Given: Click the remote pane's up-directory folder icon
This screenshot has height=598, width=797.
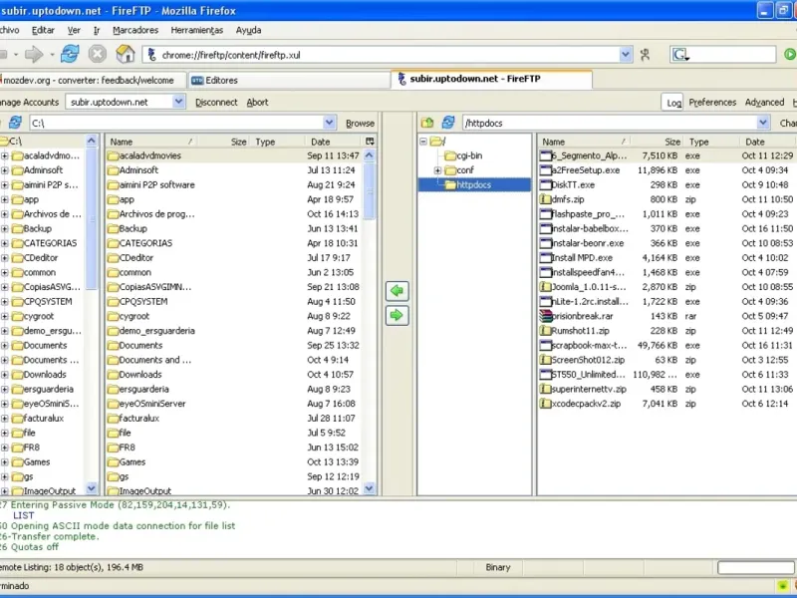Looking at the screenshot, I should tap(427, 123).
